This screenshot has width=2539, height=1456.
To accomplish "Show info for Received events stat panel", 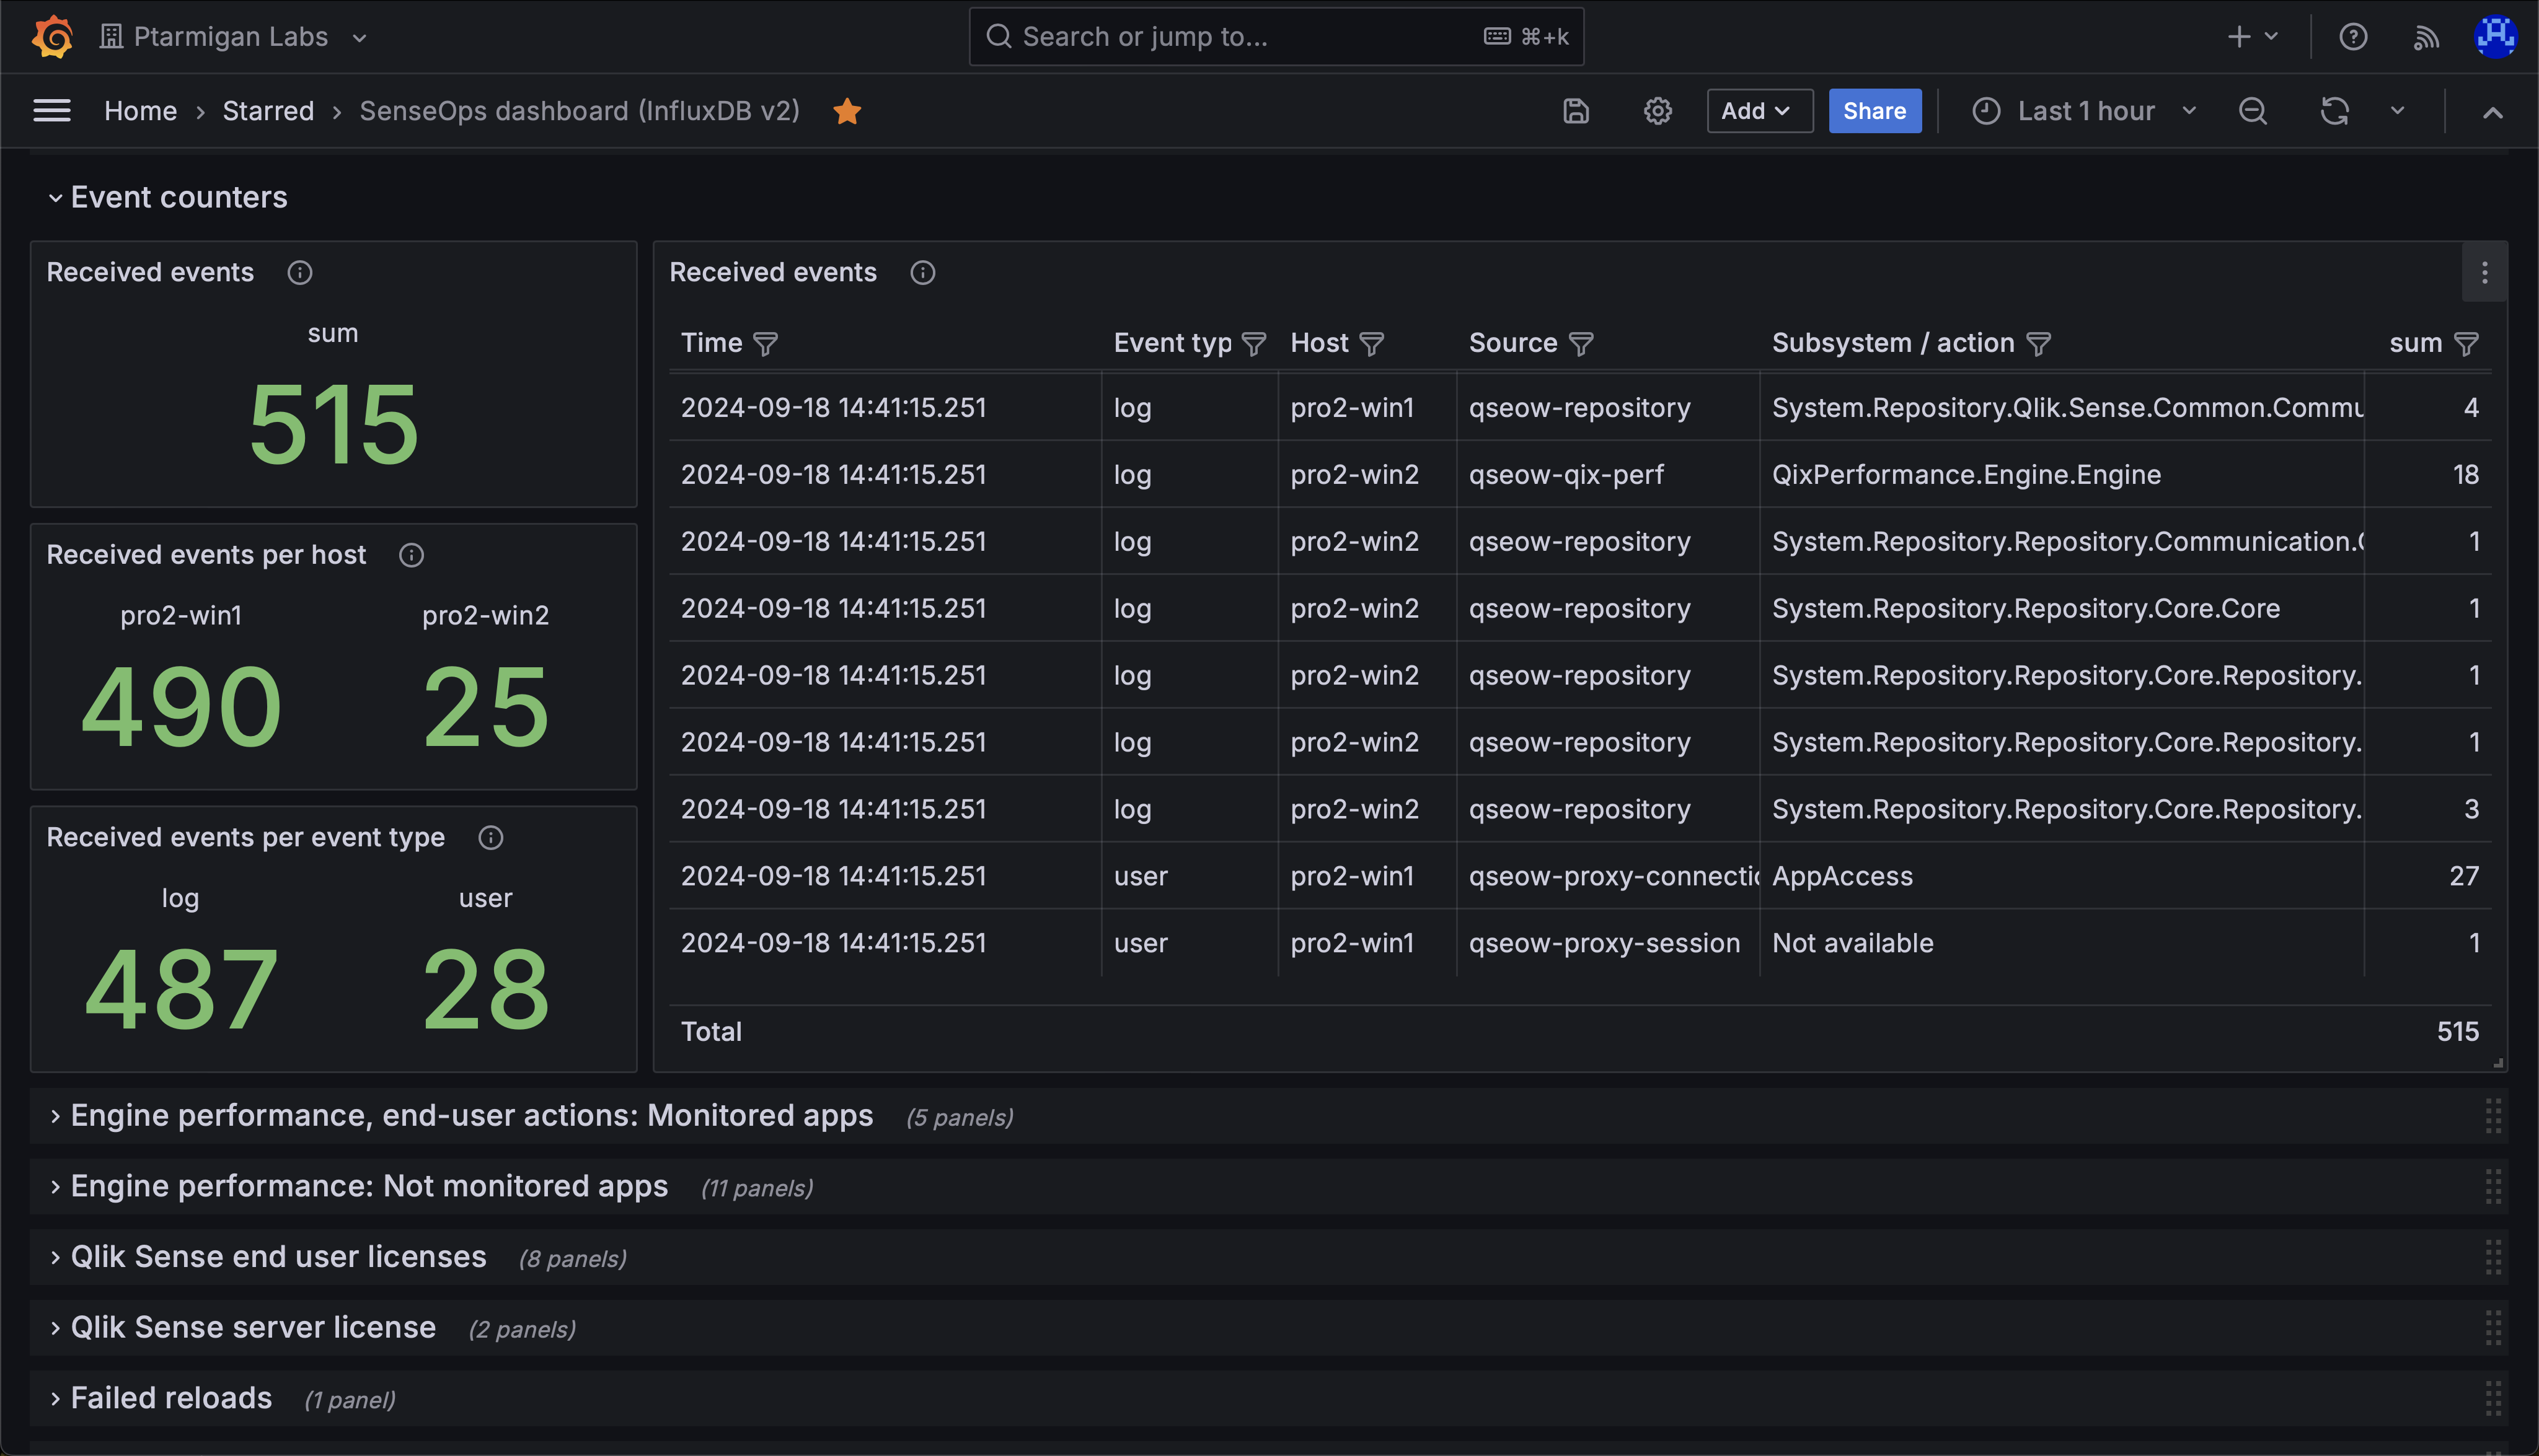I will click(299, 272).
